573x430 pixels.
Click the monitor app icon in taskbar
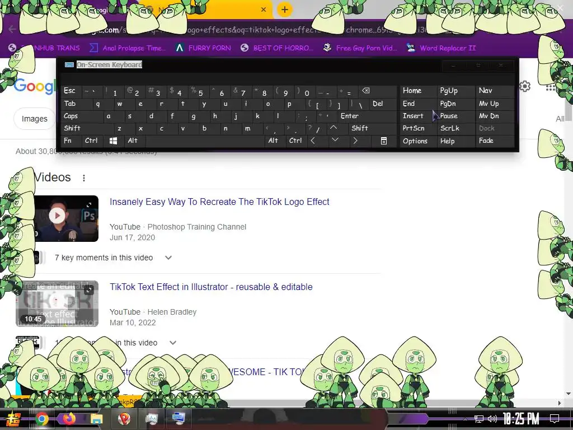coord(151,419)
